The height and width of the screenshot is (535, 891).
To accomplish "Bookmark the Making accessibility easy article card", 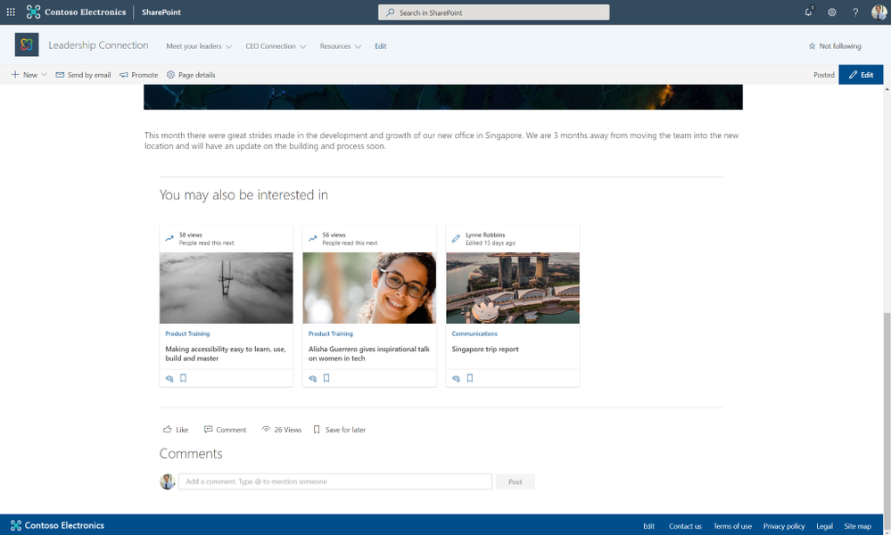I will pyautogui.click(x=183, y=378).
